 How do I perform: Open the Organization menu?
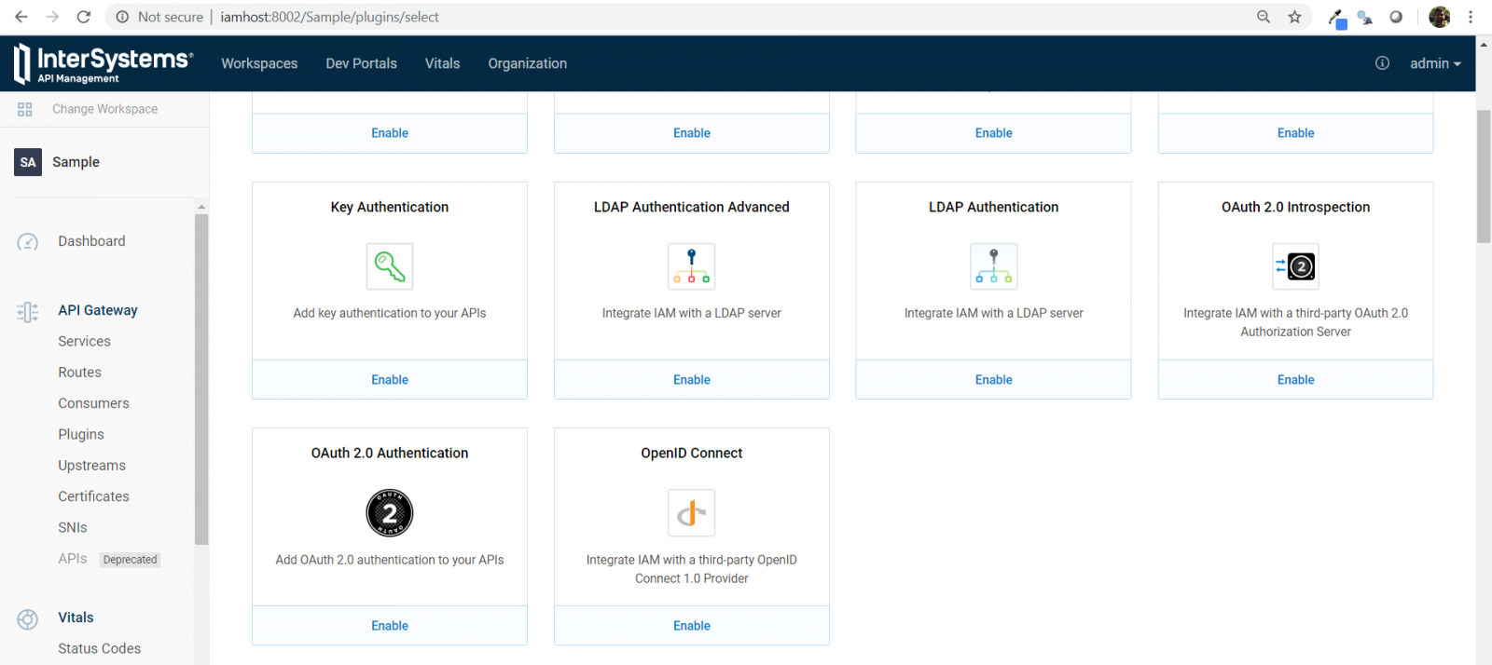point(528,63)
